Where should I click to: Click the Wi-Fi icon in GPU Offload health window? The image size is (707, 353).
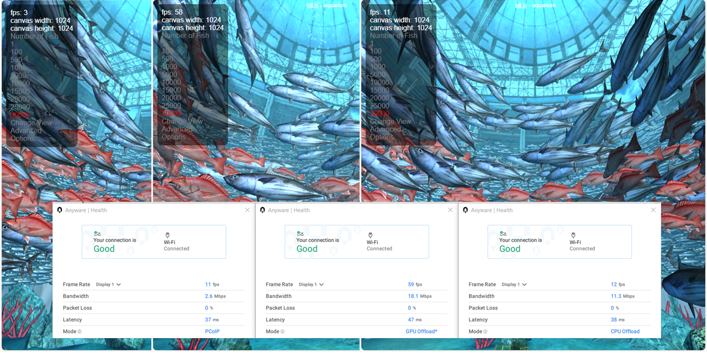[370, 235]
